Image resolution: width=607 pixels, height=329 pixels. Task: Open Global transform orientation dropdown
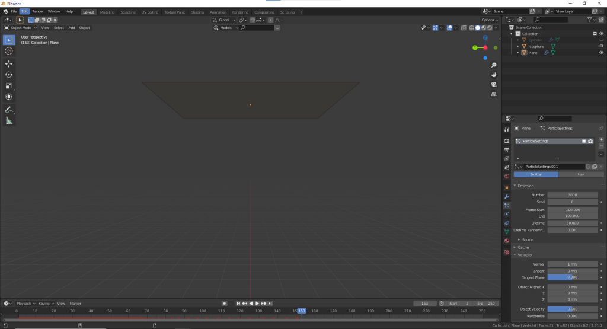[223, 20]
